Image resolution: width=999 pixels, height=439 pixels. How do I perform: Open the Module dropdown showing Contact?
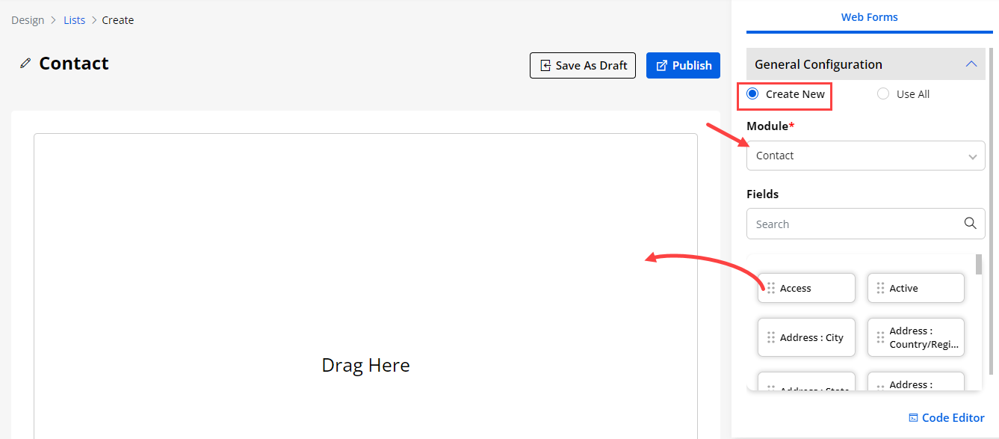pos(865,156)
